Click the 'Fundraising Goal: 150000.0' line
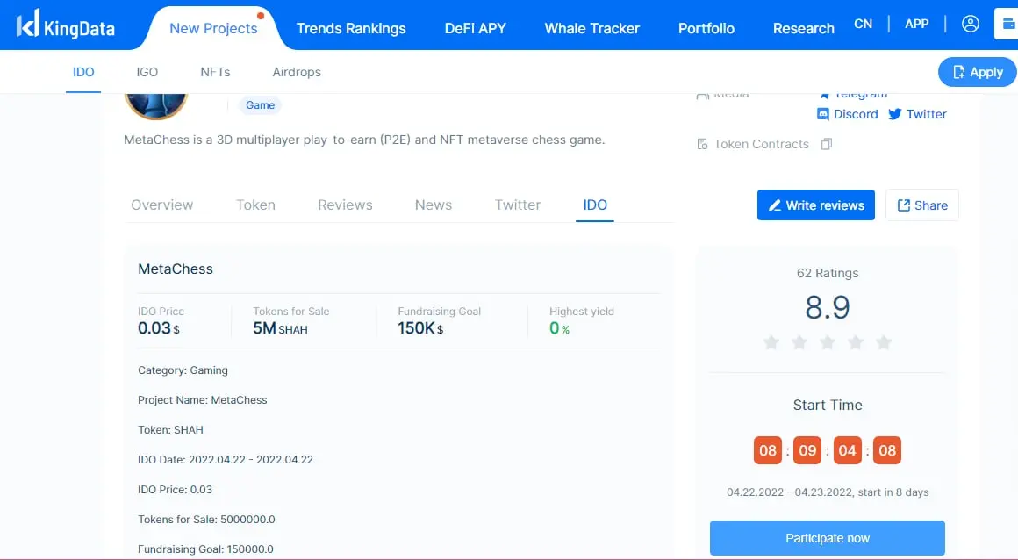1018x560 pixels. coord(205,549)
